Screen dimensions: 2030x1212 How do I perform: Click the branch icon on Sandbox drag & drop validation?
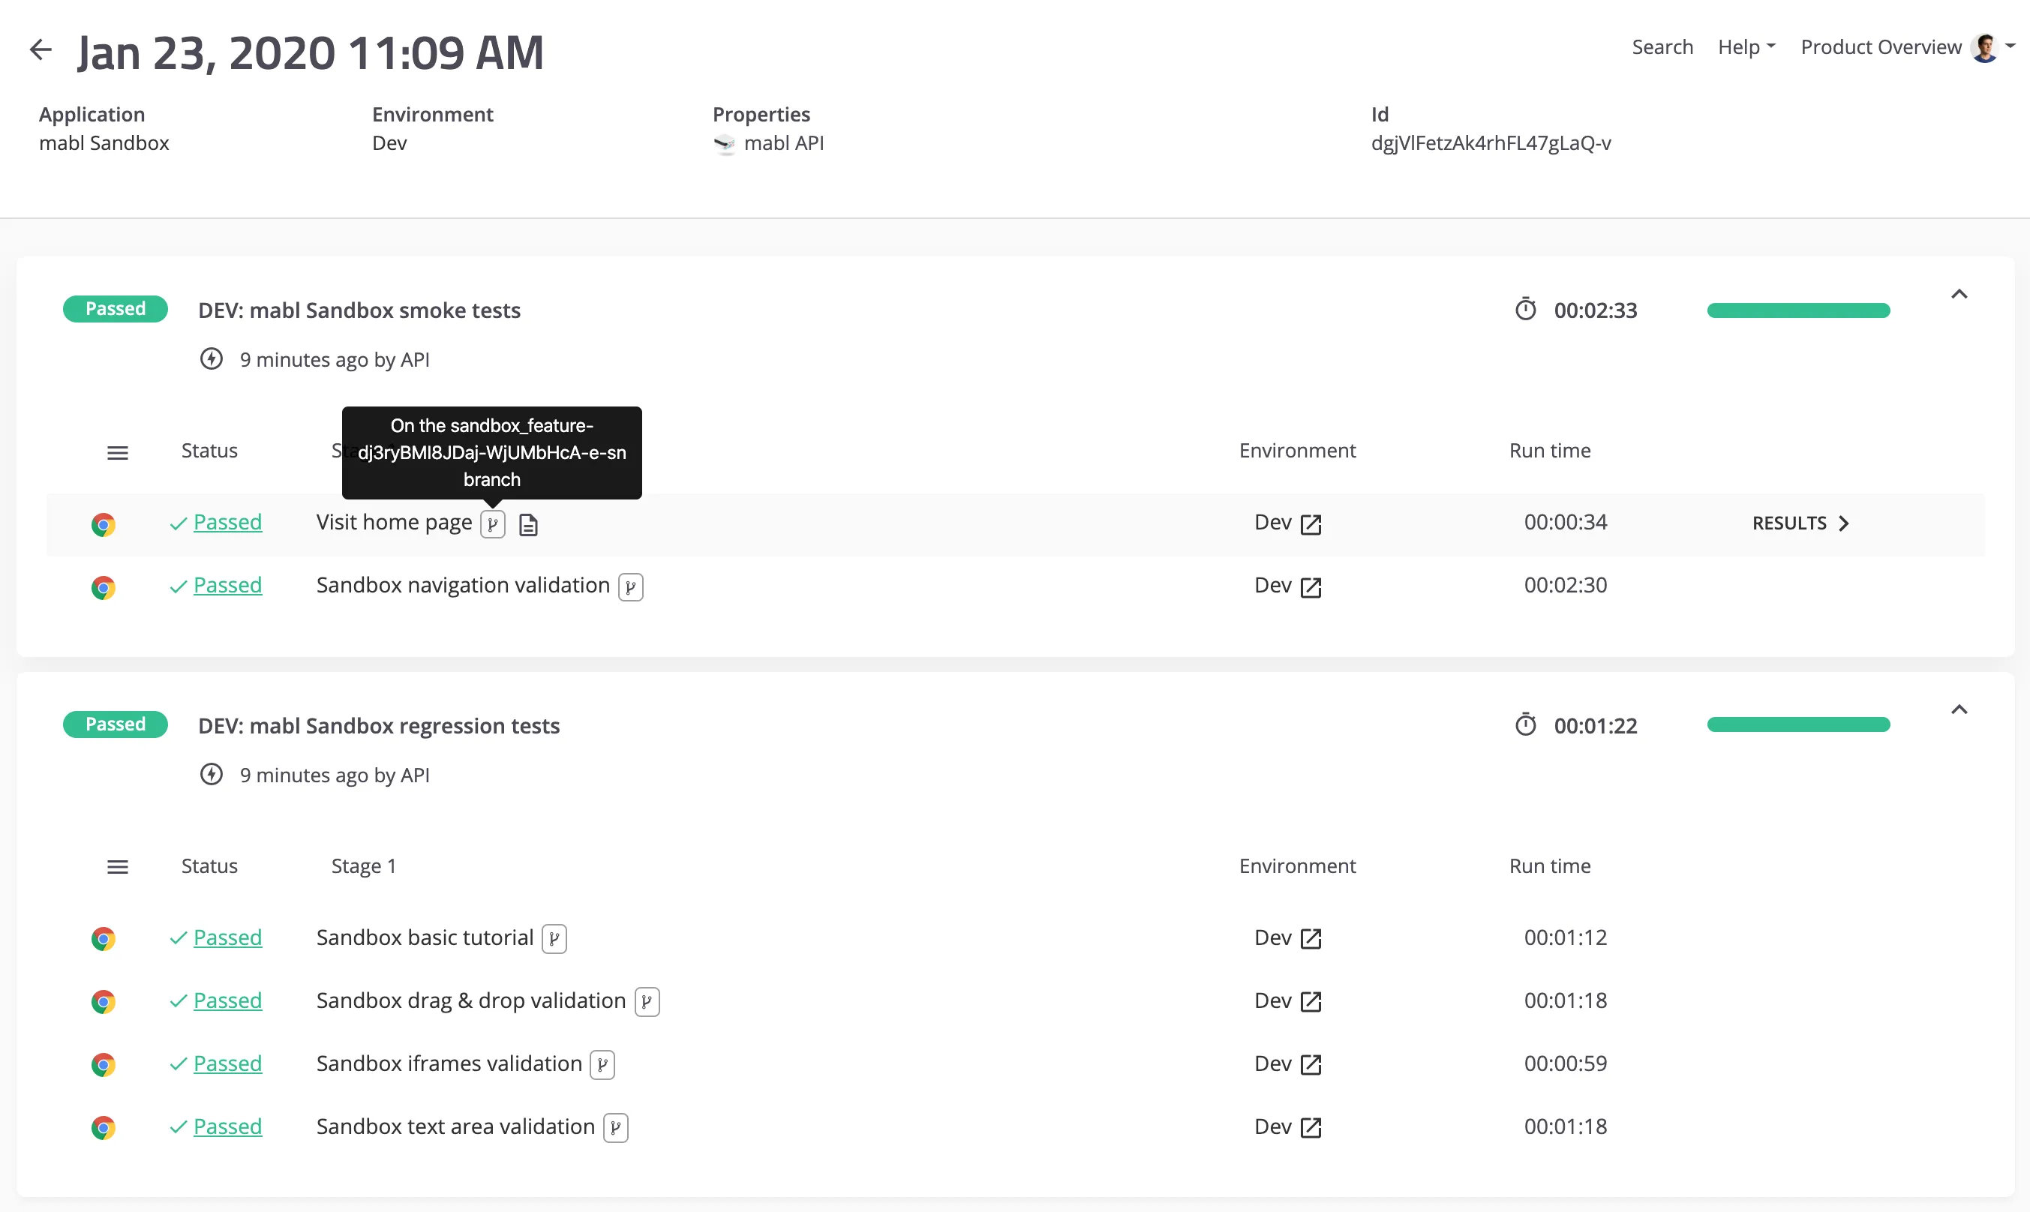click(x=647, y=1001)
